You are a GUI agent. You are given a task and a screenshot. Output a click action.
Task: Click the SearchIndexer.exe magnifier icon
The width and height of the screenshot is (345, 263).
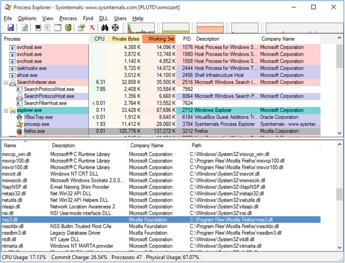pyautogui.click(x=13, y=82)
